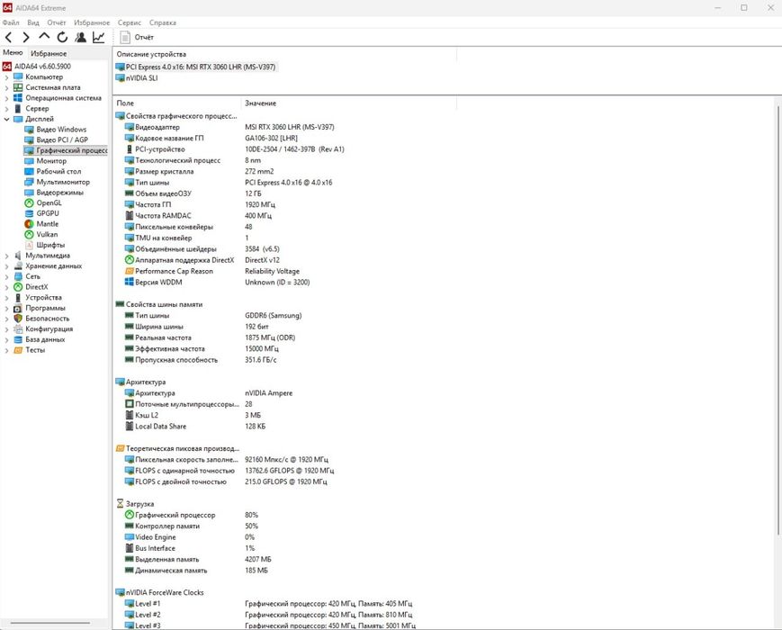Expand the DirectX tree node
This screenshot has width=782, height=630.
6,287
